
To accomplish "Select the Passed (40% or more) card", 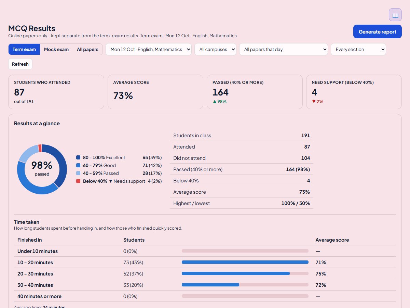I will pos(255,92).
